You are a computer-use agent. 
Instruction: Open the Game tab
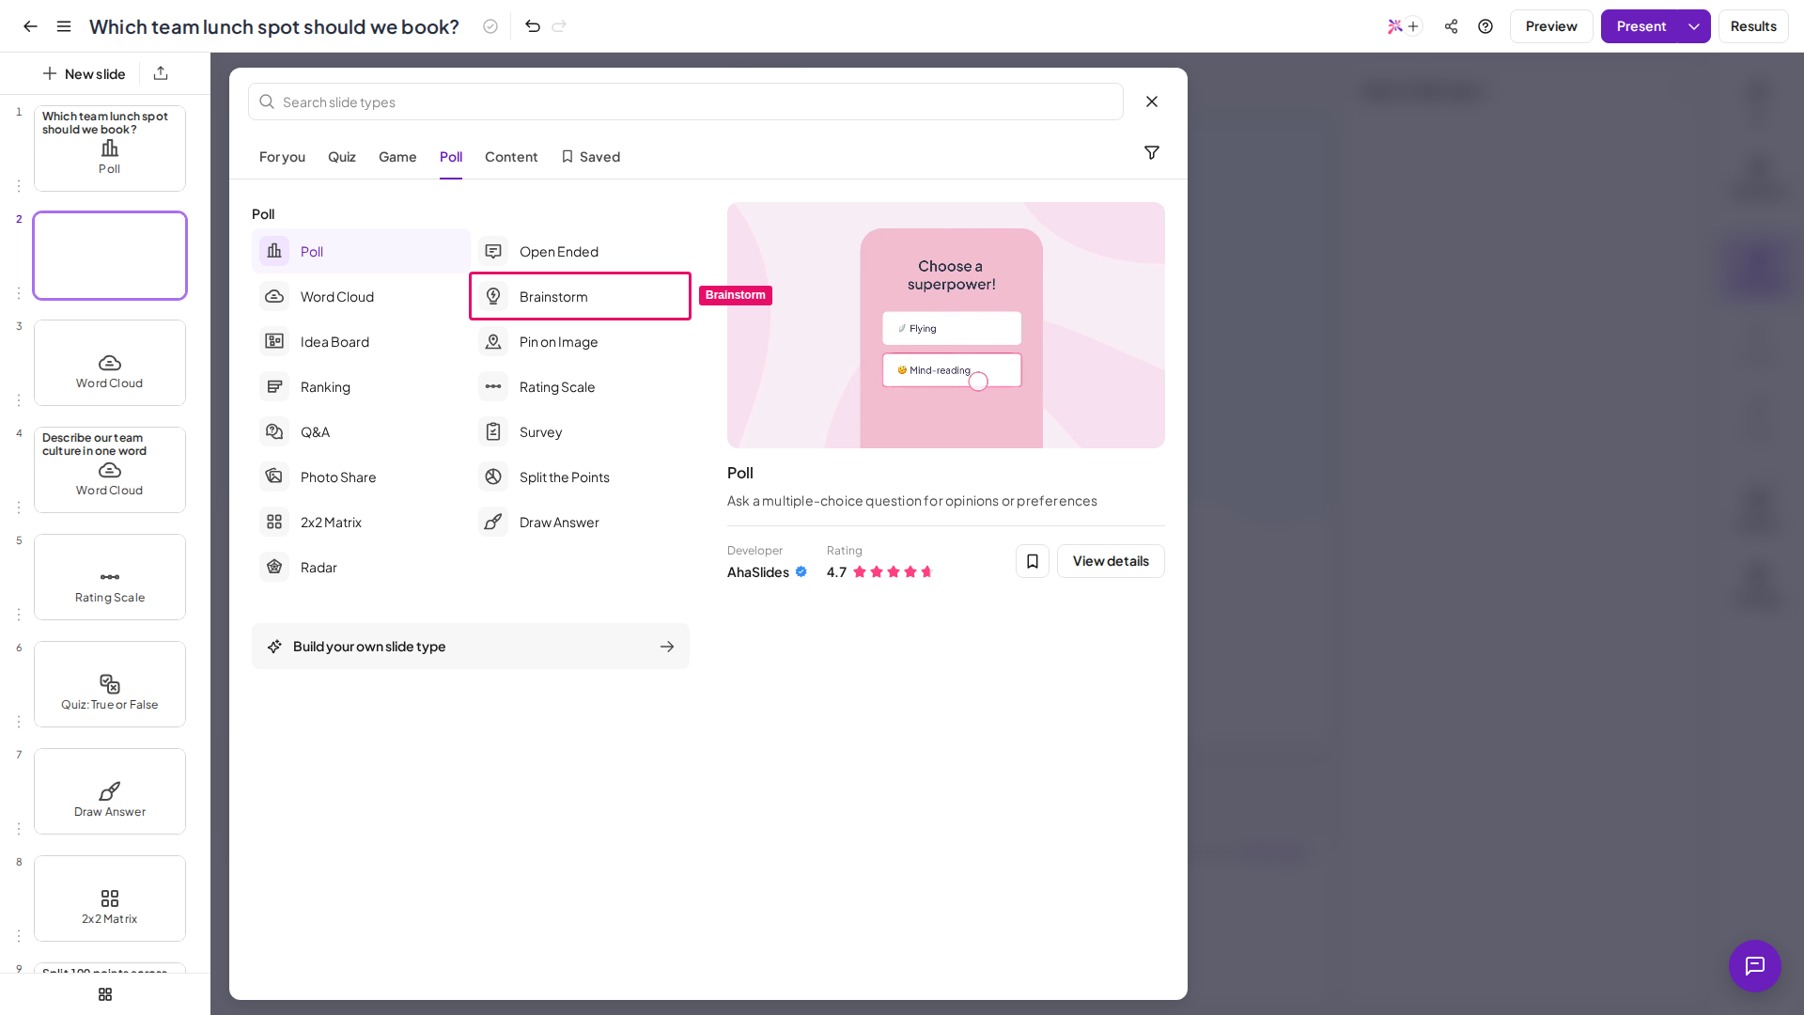tap(397, 157)
